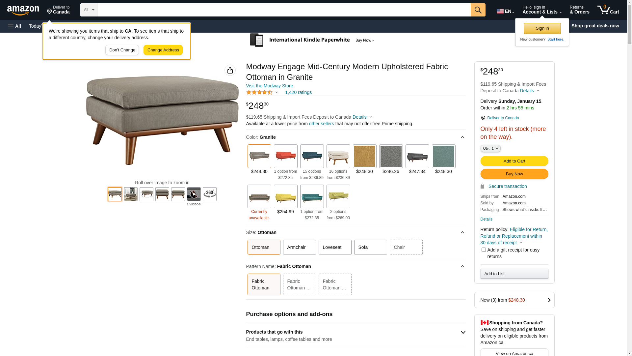Image resolution: width=632 pixels, height=356 pixels.
Task: Select the Armchair size option
Action: [299, 247]
